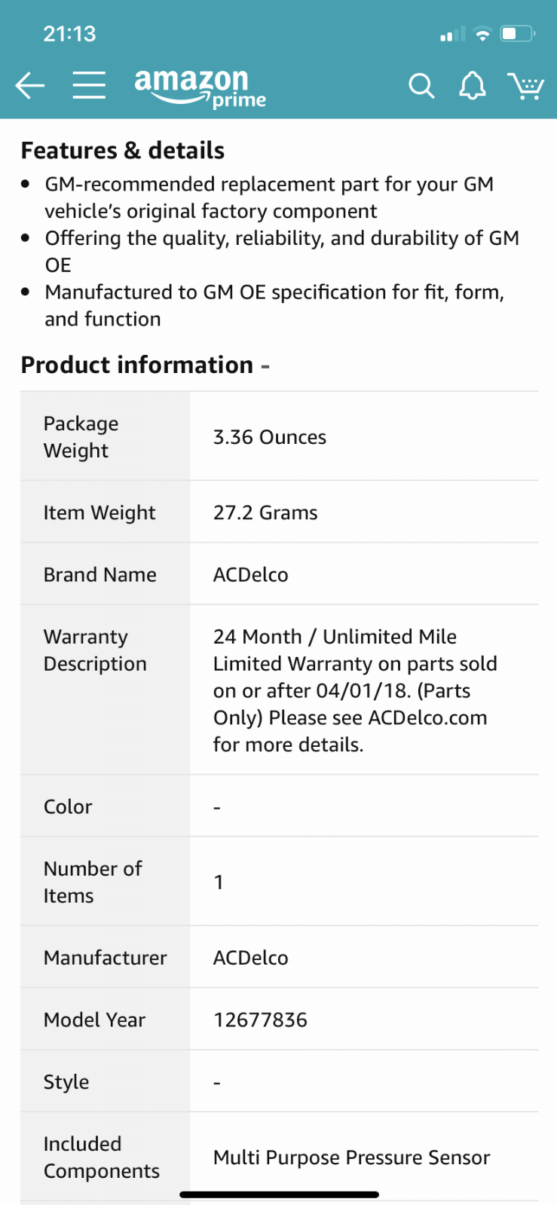Tap the Wi-Fi status icon
557x1205 pixels.
[482, 34]
